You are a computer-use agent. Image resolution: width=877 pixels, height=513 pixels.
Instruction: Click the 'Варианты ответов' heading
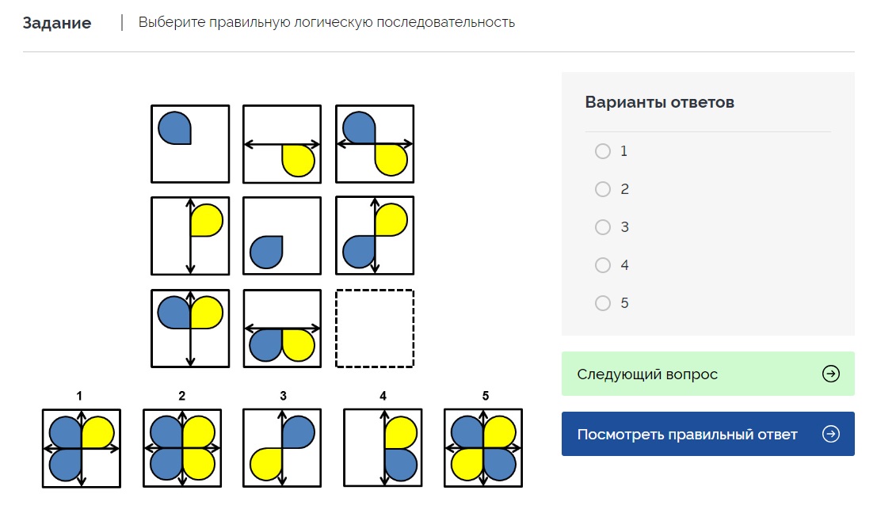(660, 102)
